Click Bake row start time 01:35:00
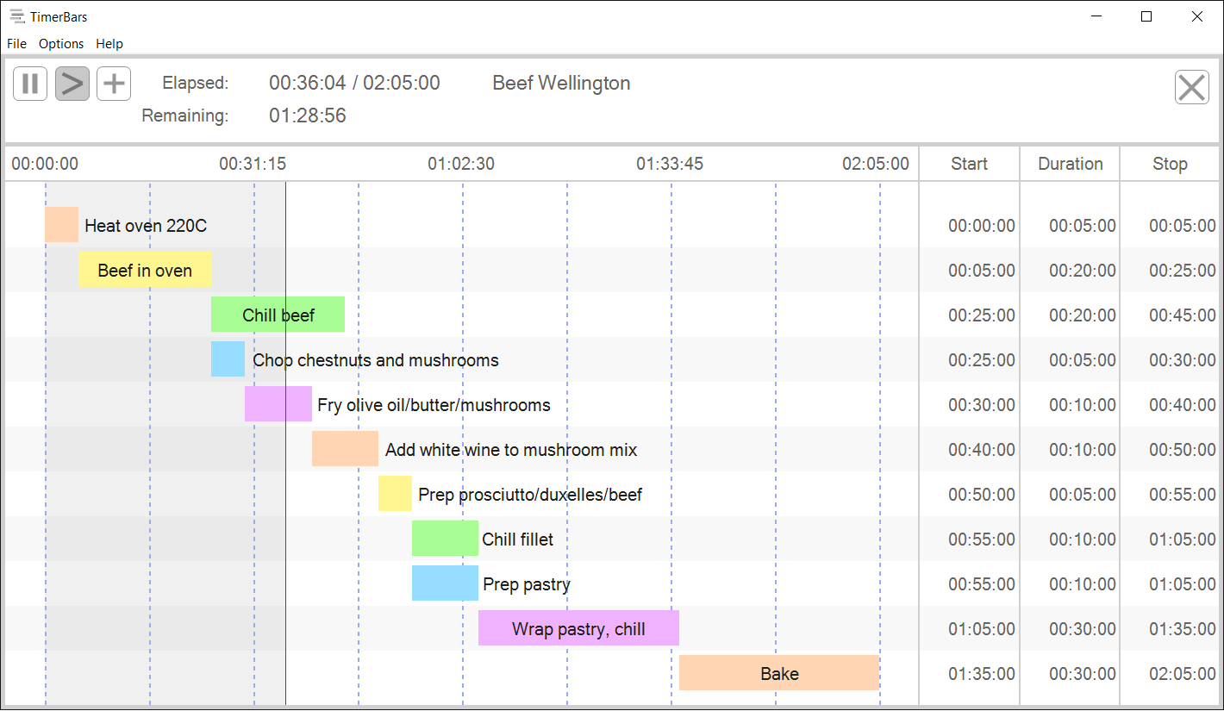The width and height of the screenshot is (1224, 711). click(x=982, y=674)
